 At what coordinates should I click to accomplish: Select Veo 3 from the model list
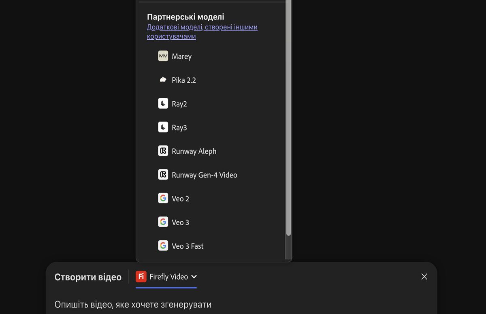pos(180,222)
